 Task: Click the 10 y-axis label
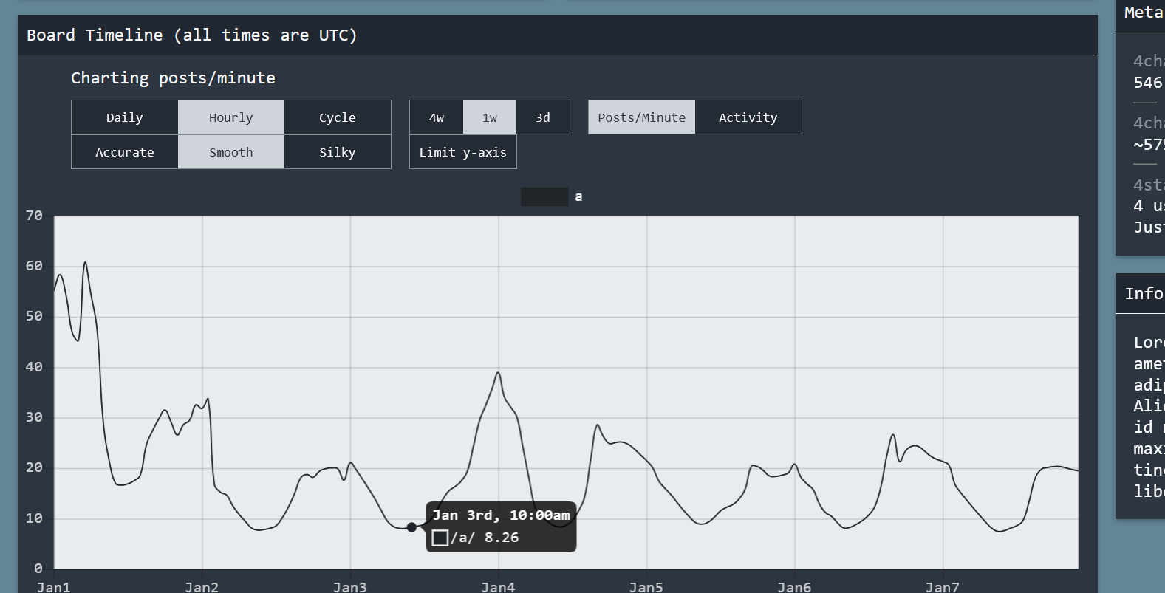pos(34,518)
